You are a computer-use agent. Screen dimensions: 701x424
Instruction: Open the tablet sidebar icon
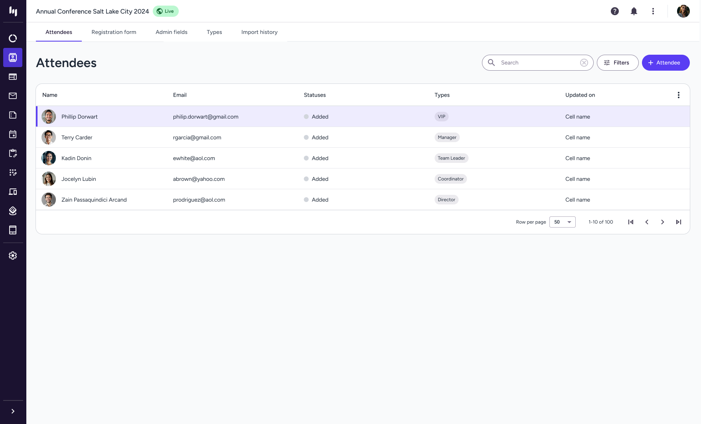pyautogui.click(x=13, y=230)
